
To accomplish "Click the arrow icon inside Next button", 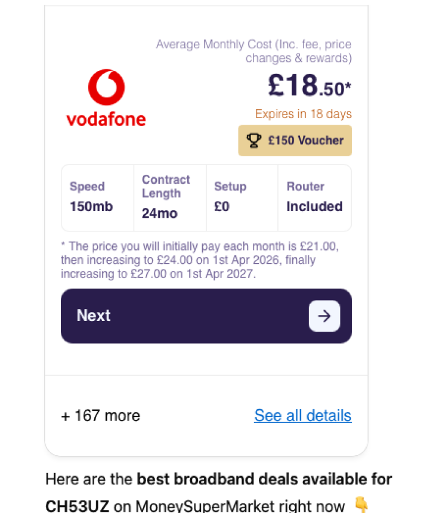I will 324,316.
